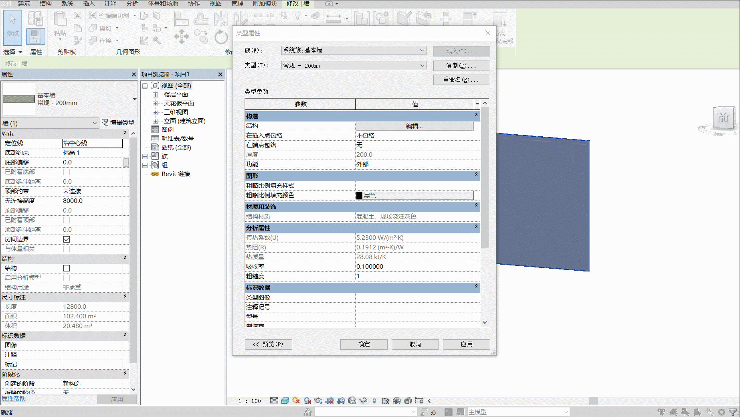Open the Family dropdown 系统族:基本墙

pos(354,50)
